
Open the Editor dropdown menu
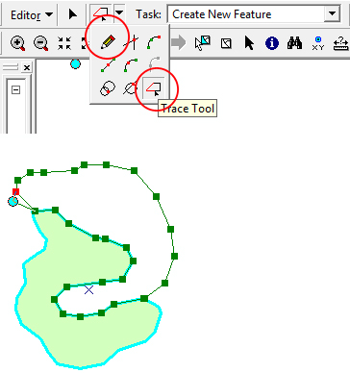click(31, 14)
